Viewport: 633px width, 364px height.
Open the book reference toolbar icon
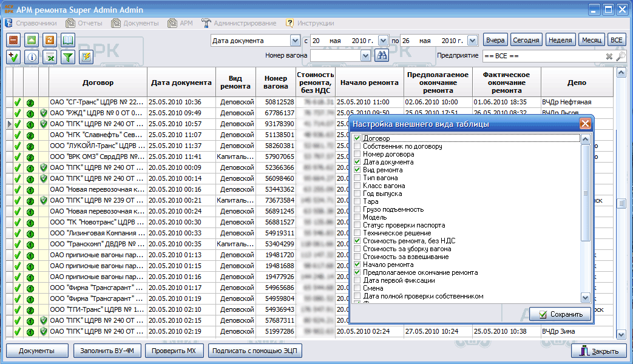pos(68,40)
